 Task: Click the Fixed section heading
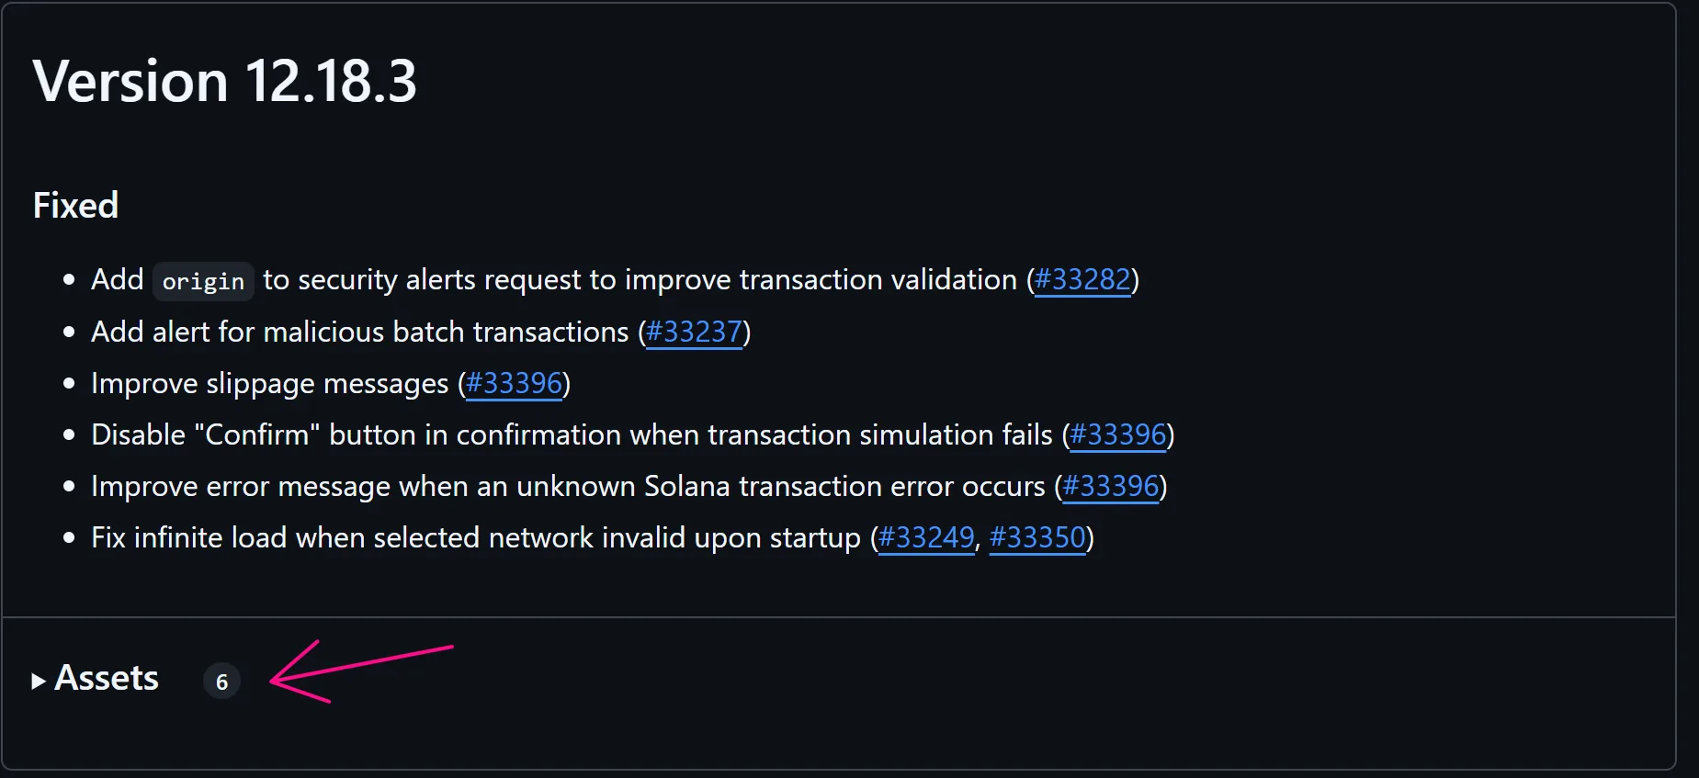click(75, 205)
